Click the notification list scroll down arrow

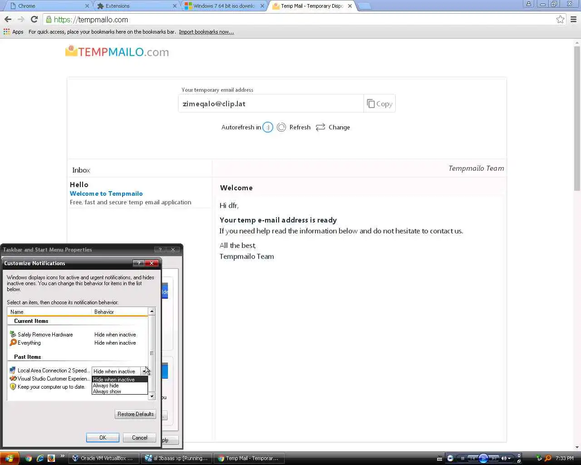coord(152,396)
